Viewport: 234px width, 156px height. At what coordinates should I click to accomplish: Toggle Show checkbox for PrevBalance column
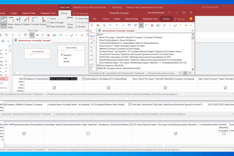[x=54, y=88]
